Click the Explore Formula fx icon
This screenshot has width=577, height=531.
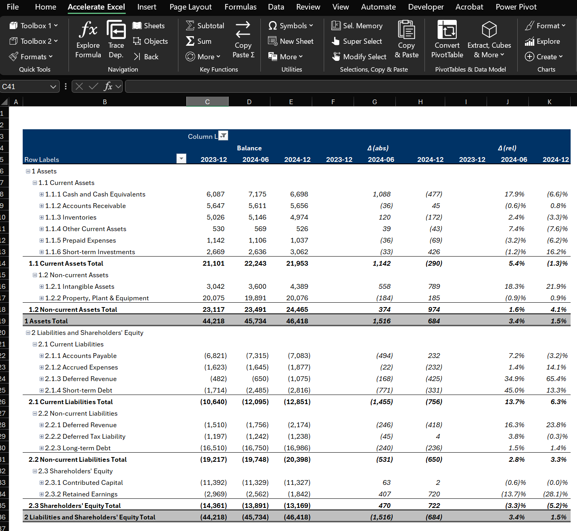point(88,30)
